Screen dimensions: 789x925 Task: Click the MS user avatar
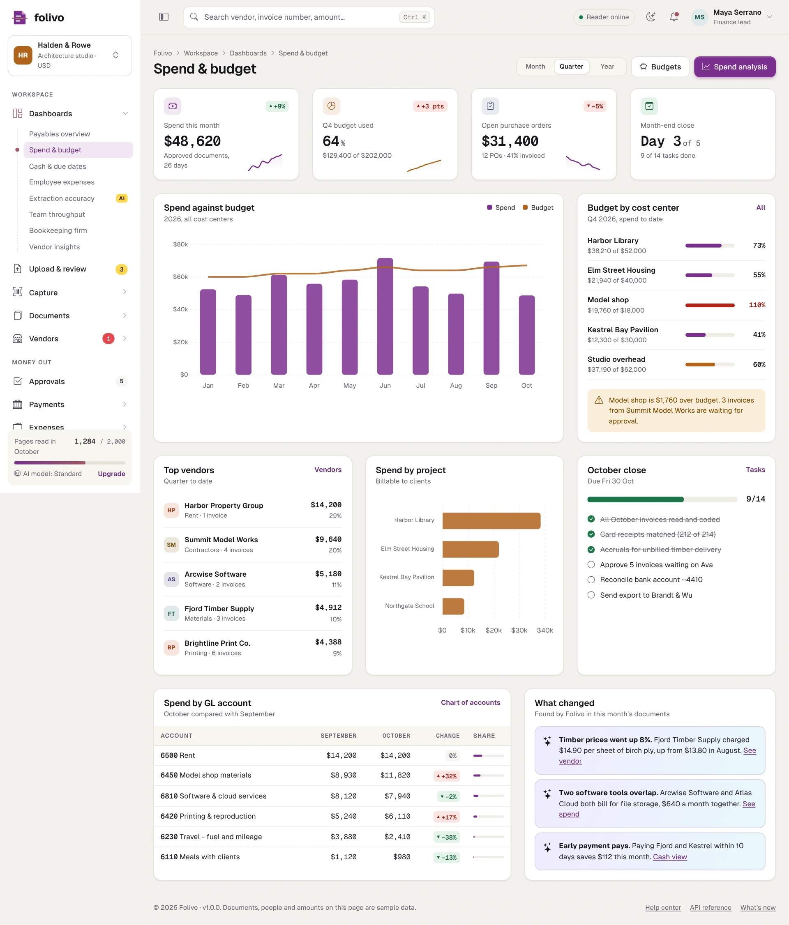(699, 17)
